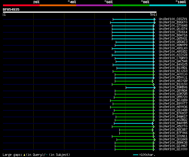Select the UniRef100_A0ZBD2 label

tap(173, 120)
